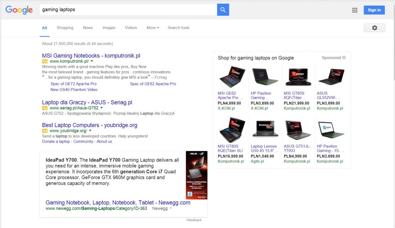This screenshot has width=395, height=228.
Task: Click the Agito.pl seller name
Action: (257, 161)
